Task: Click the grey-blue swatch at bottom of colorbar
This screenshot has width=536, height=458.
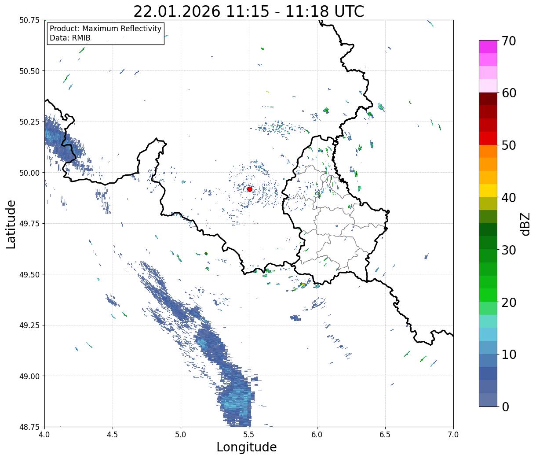Action: [488, 400]
